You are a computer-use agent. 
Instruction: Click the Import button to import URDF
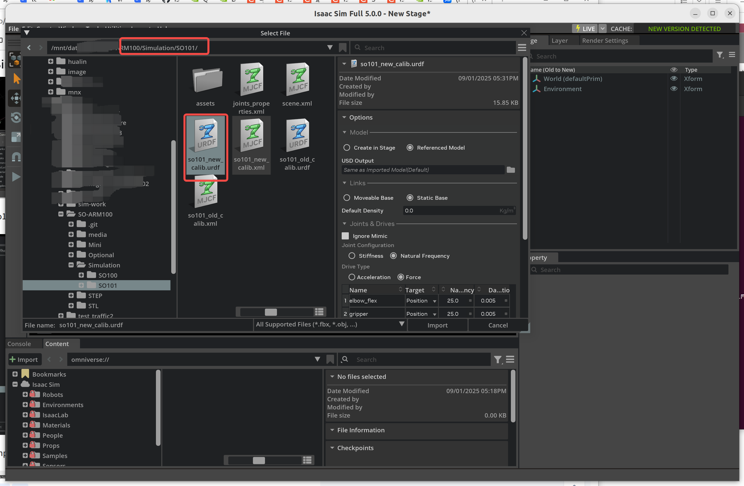(437, 325)
